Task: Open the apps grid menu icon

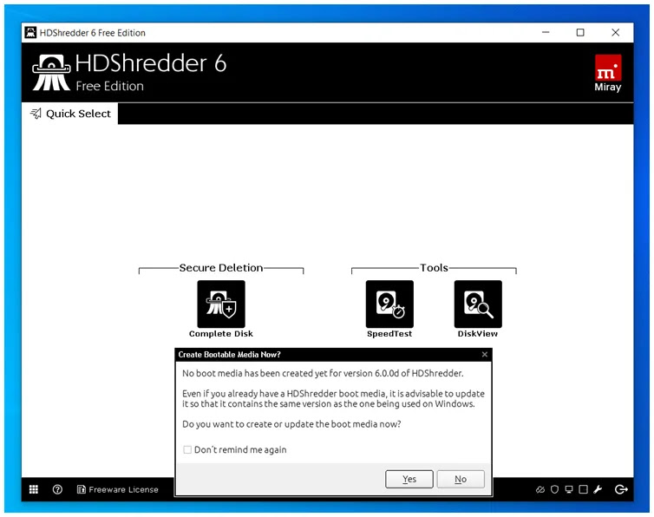Action: coord(34,489)
